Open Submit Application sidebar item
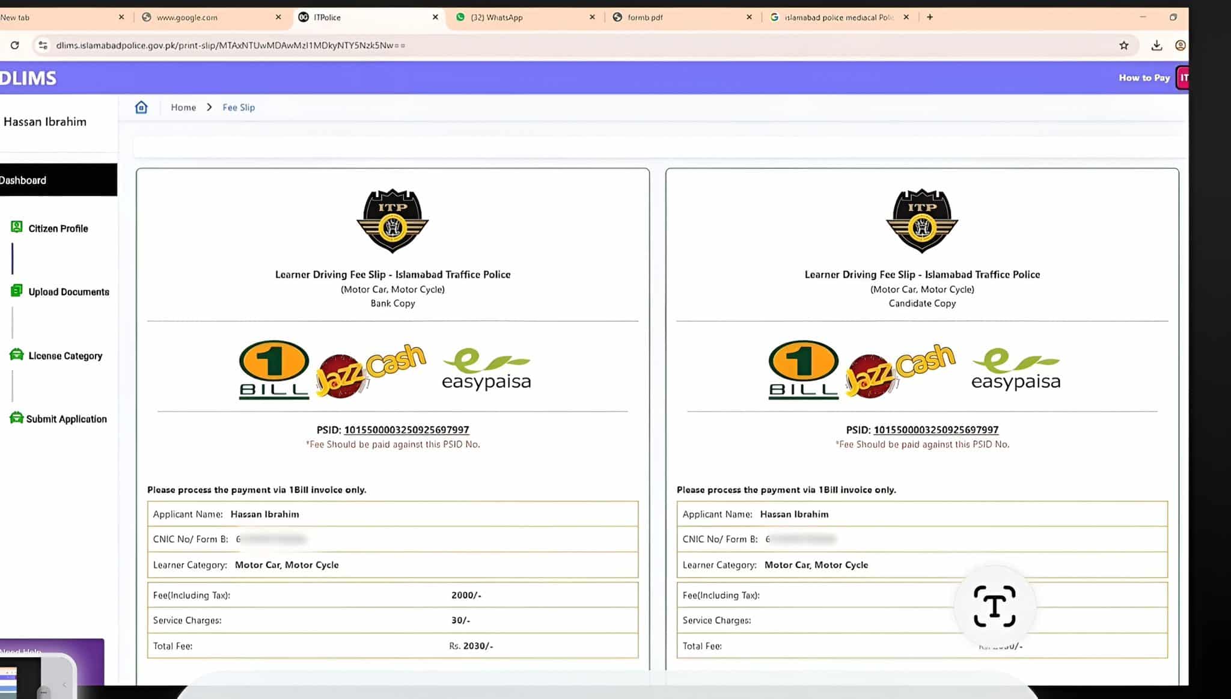 pyautogui.click(x=66, y=419)
